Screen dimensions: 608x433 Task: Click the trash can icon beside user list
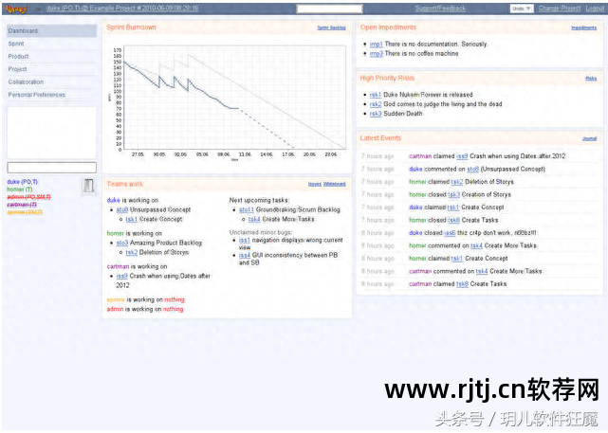coord(89,186)
